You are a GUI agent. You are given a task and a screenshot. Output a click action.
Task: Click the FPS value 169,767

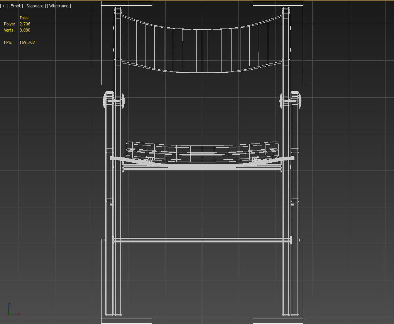click(x=27, y=42)
